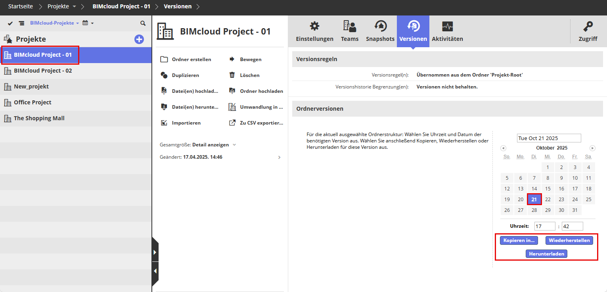607x292 pixels.
Task: Click the Wiederherstellen button
Action: (x=569, y=240)
